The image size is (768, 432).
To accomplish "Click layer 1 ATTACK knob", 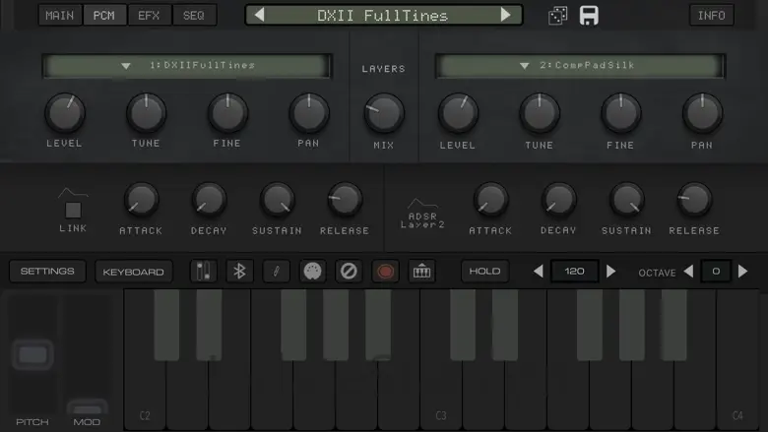I will click(x=141, y=200).
